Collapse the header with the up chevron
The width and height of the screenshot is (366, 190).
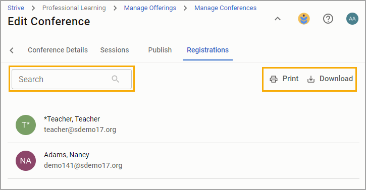[x=278, y=19]
